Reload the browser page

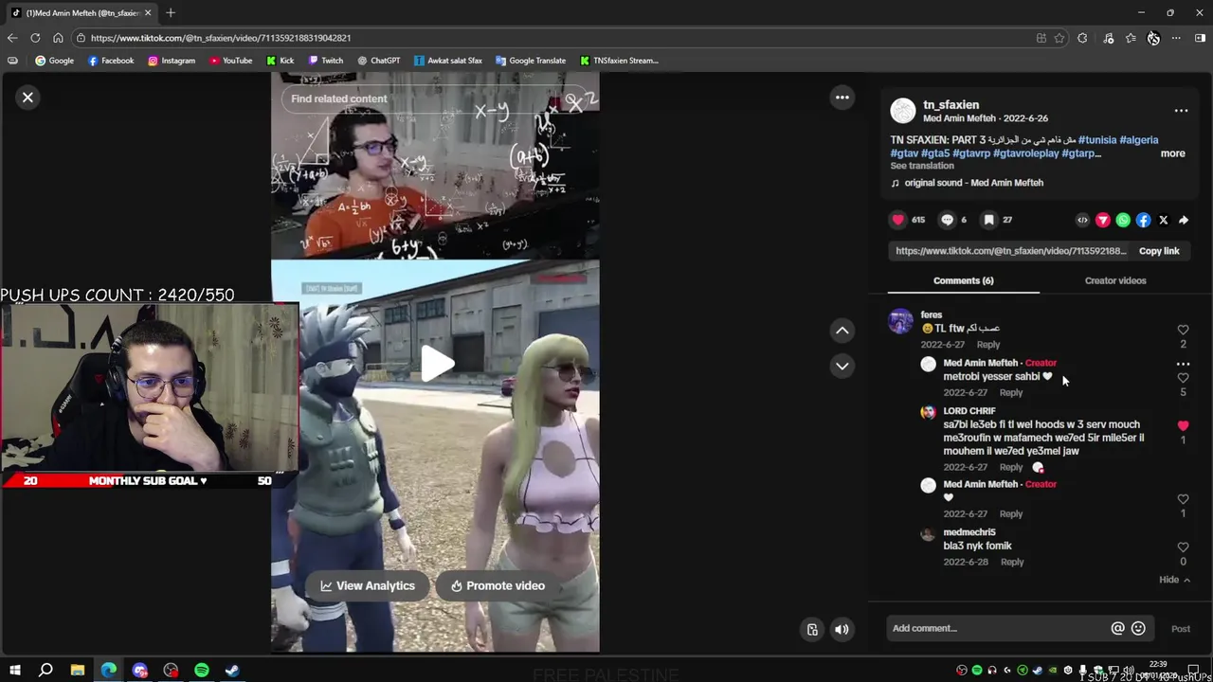[x=35, y=38]
